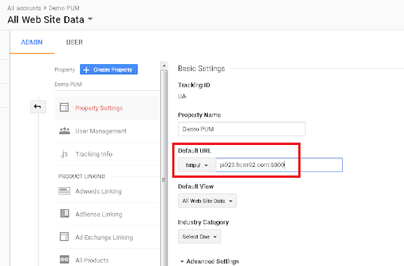Click the Default URL text field

click(278, 165)
